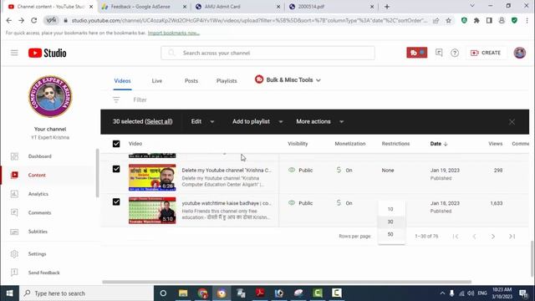Open youtube watchtime kaise badhaye video title

click(x=227, y=202)
